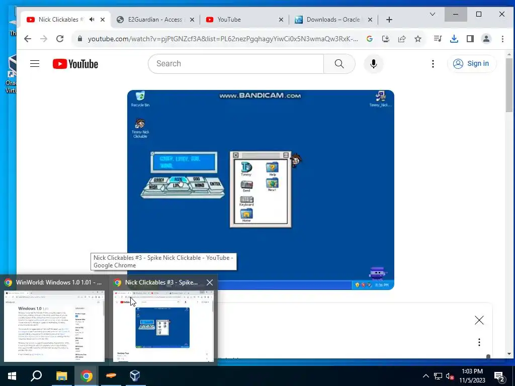Click the YouTube video player
Screen dimensions: 515x386
261,189
